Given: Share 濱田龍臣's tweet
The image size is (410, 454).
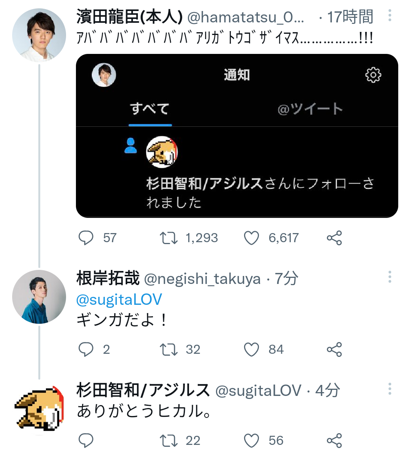Looking at the screenshot, I should tap(334, 238).
